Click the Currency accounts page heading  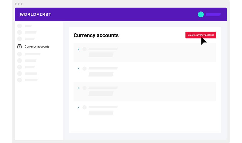tap(96, 35)
